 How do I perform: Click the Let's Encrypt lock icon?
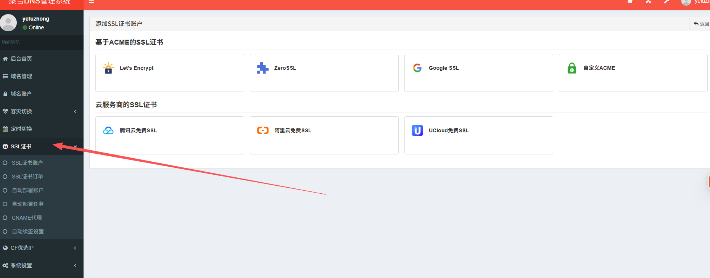pyautogui.click(x=108, y=68)
